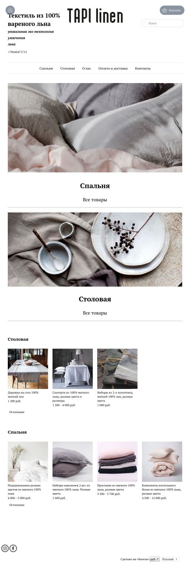Open the О нас page

coord(86,68)
